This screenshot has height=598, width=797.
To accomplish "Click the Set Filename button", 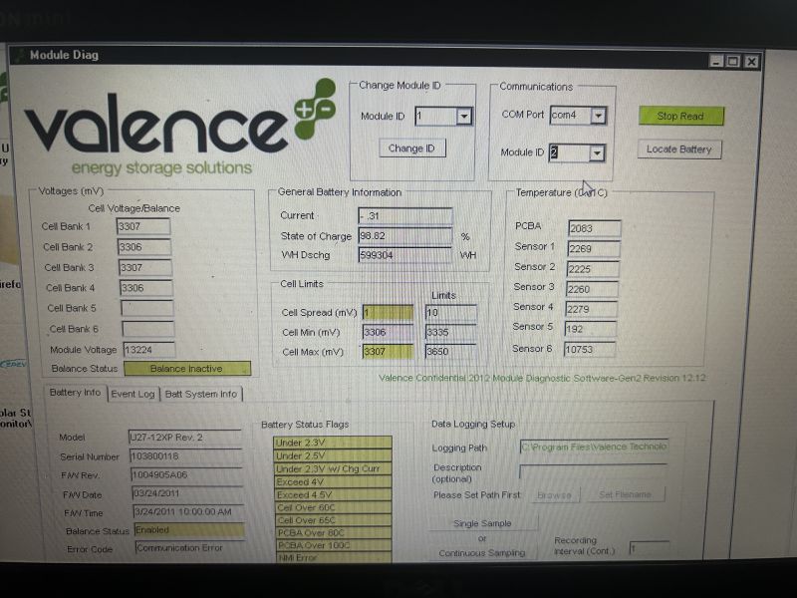I will 626,494.
